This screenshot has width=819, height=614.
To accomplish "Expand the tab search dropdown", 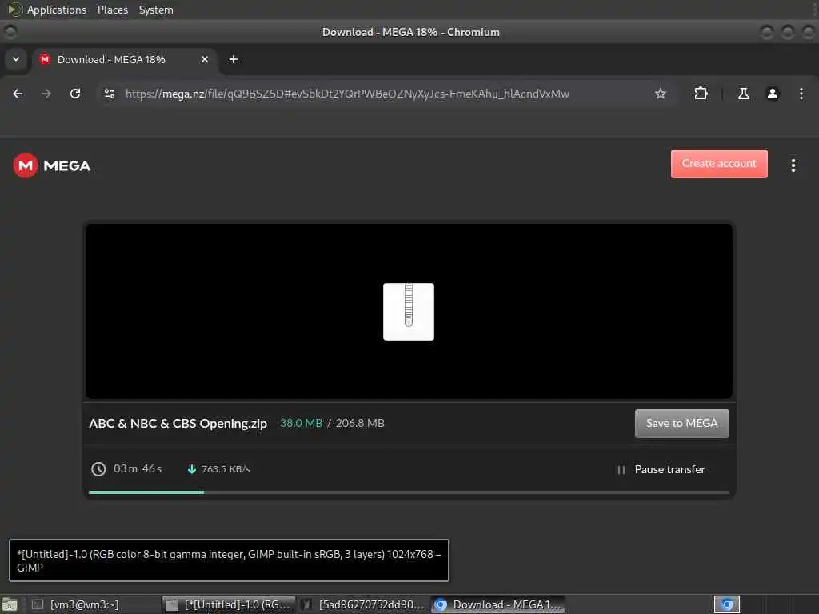I will coord(16,59).
